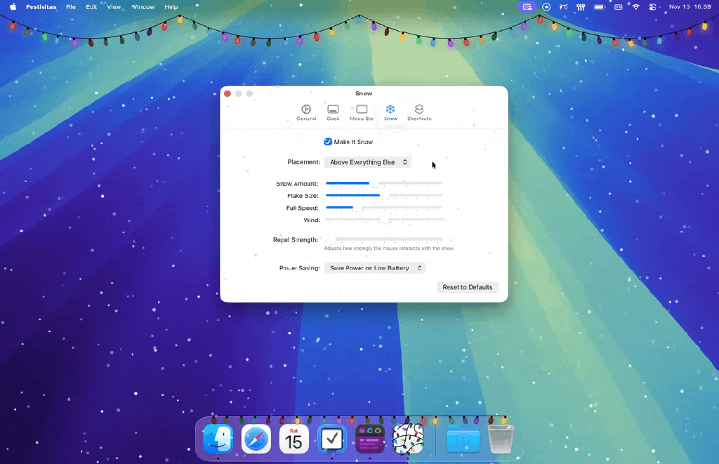Enable the checkmark task app in the Dock

(x=331, y=439)
